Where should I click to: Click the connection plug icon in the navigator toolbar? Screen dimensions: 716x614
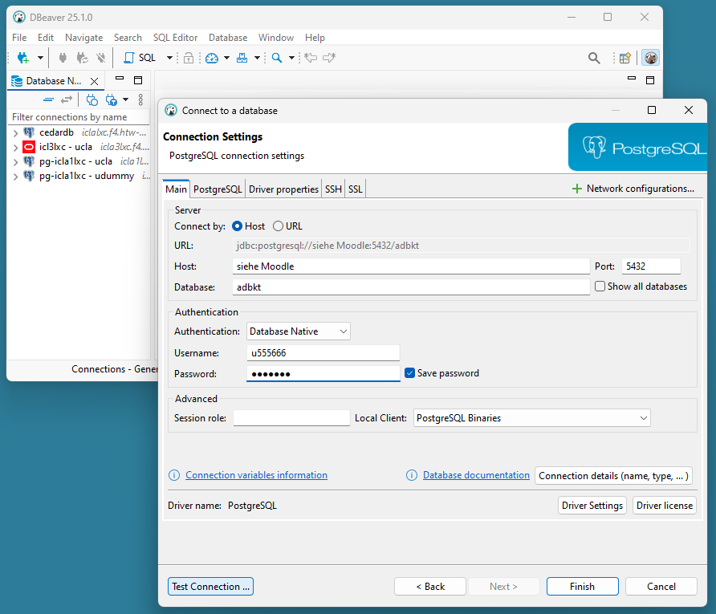click(92, 100)
